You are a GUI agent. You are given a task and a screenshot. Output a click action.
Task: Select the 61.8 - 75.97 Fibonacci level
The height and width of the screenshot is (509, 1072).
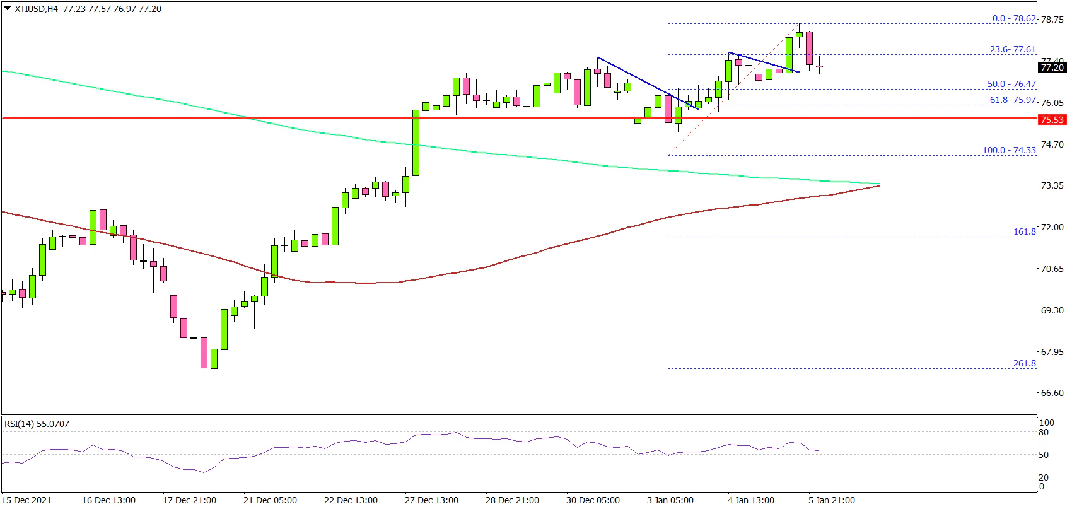(1012, 100)
